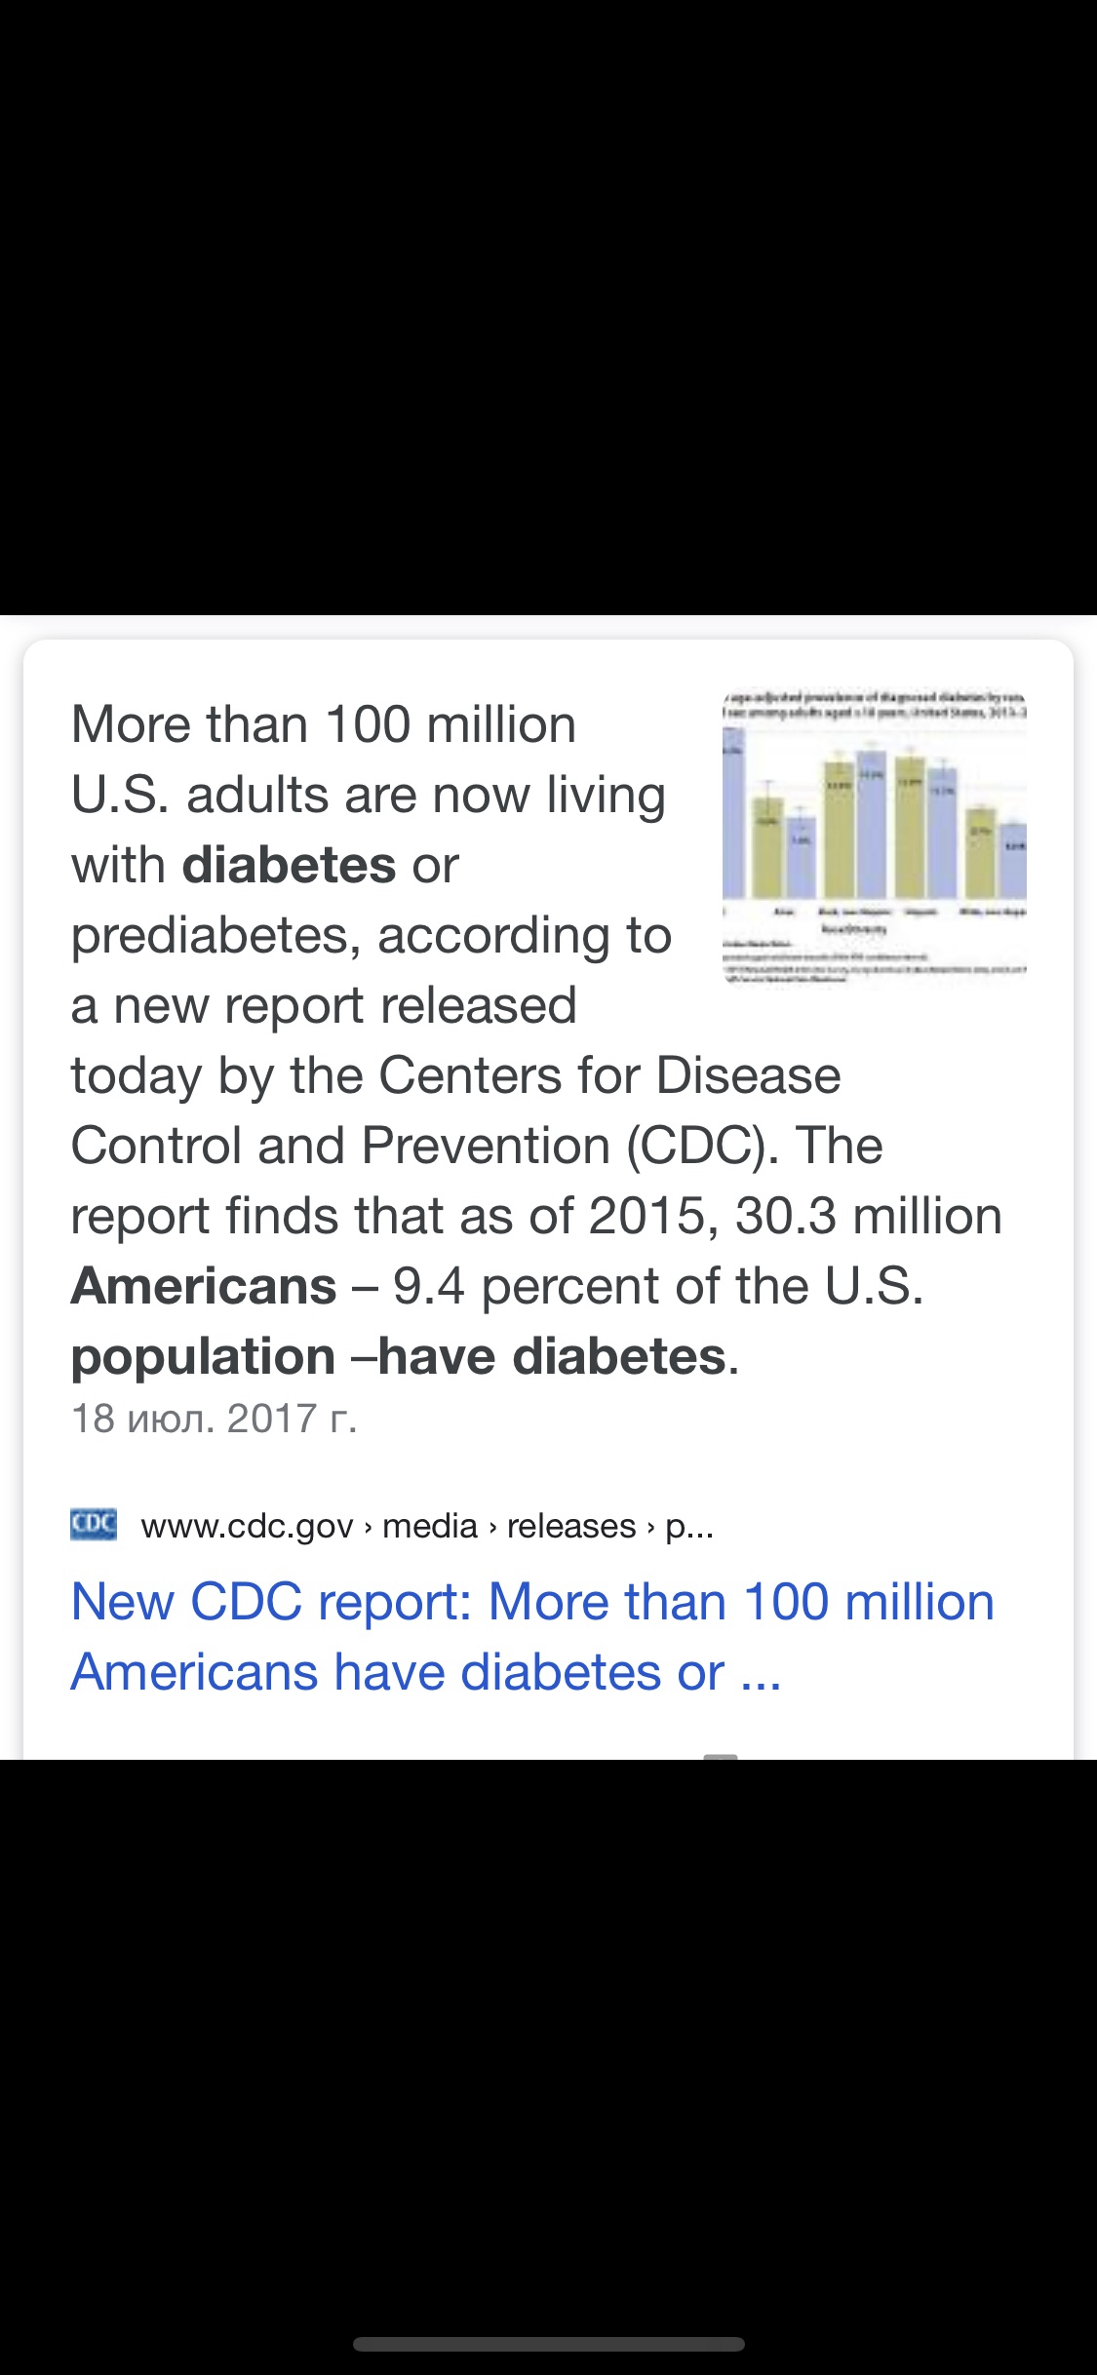Click the bold word "diabetes" after "with"
This screenshot has height=2375, width=1097.
coord(289,866)
